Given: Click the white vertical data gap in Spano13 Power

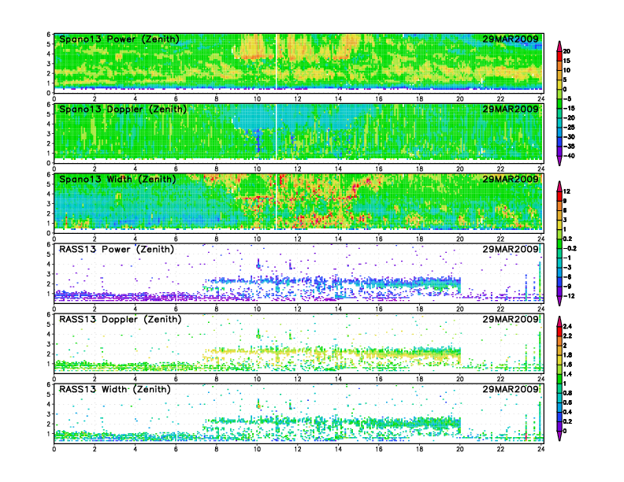Looking at the screenshot, I should point(277,63).
